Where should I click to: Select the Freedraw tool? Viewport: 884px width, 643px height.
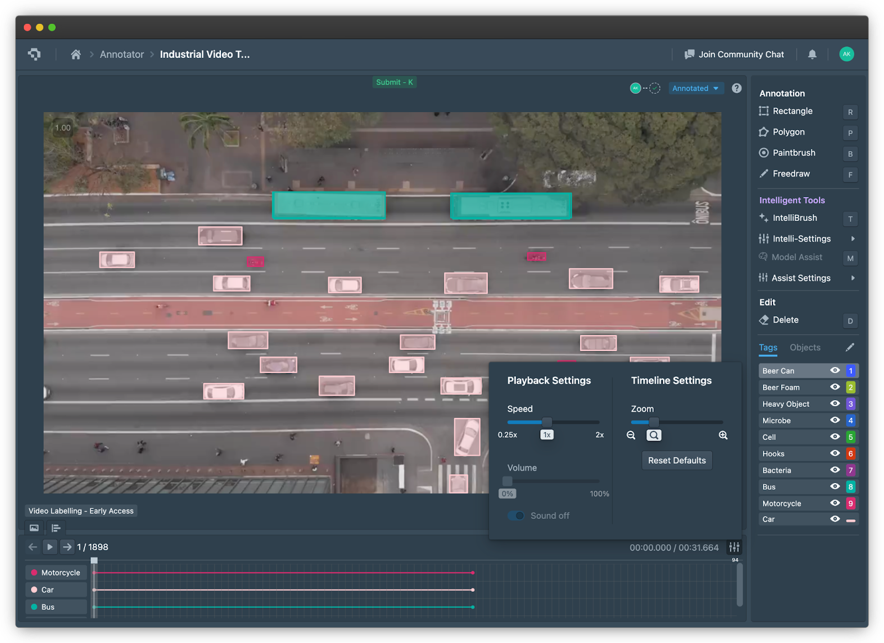coord(791,174)
